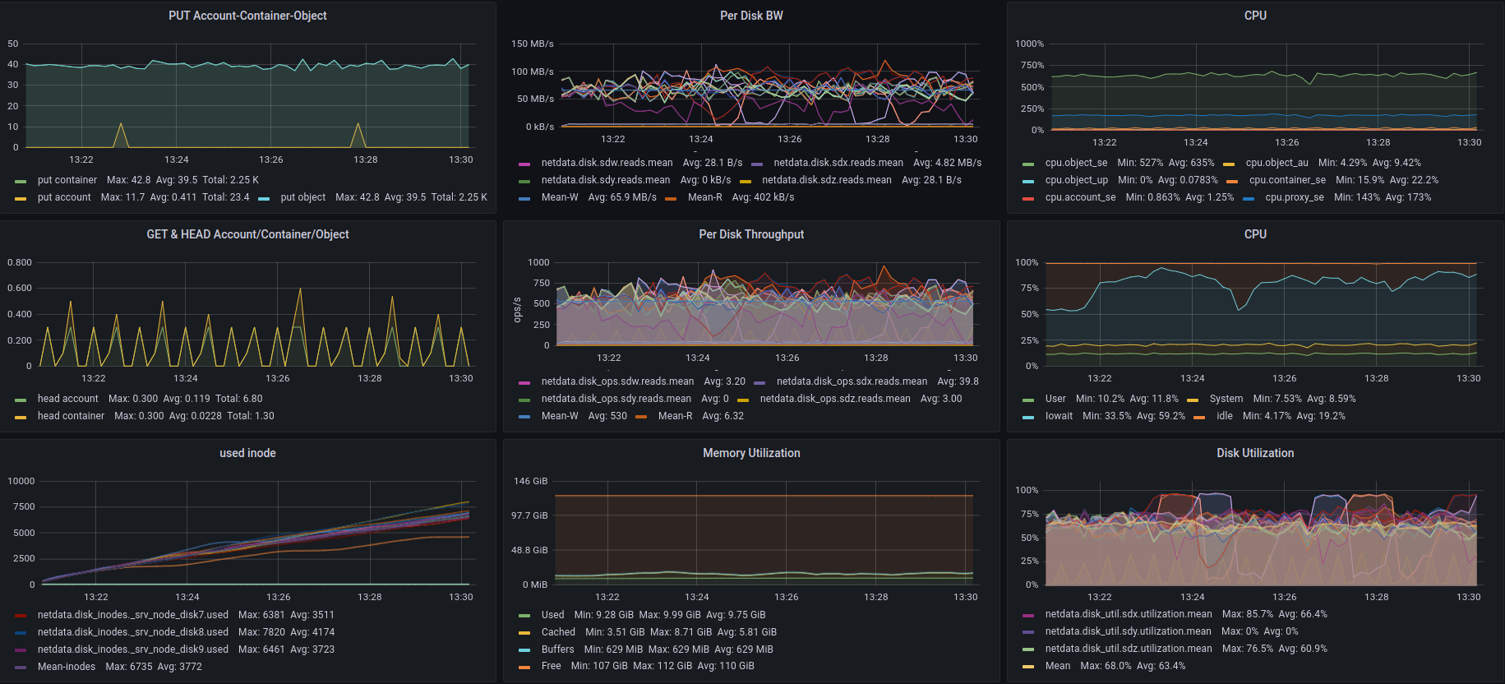
Task: Click the Mean-inodes legend color swatch
Action: coord(21,668)
